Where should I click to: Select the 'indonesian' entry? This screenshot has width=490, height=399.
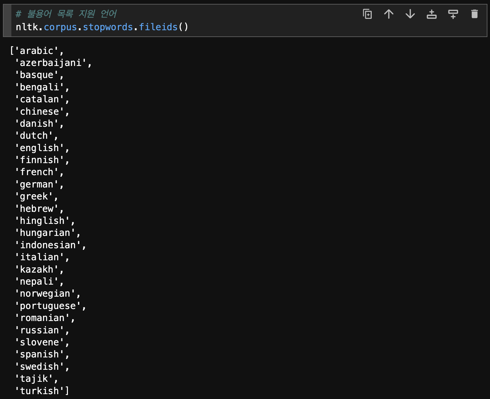48,245
